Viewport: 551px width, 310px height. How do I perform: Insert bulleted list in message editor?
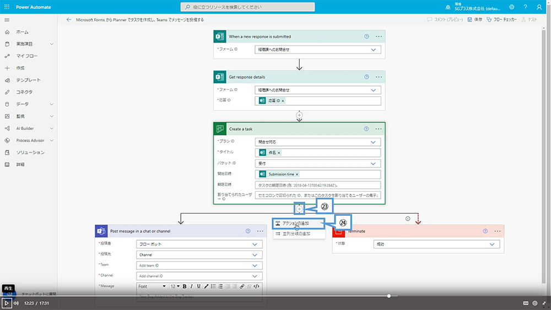[213, 286]
